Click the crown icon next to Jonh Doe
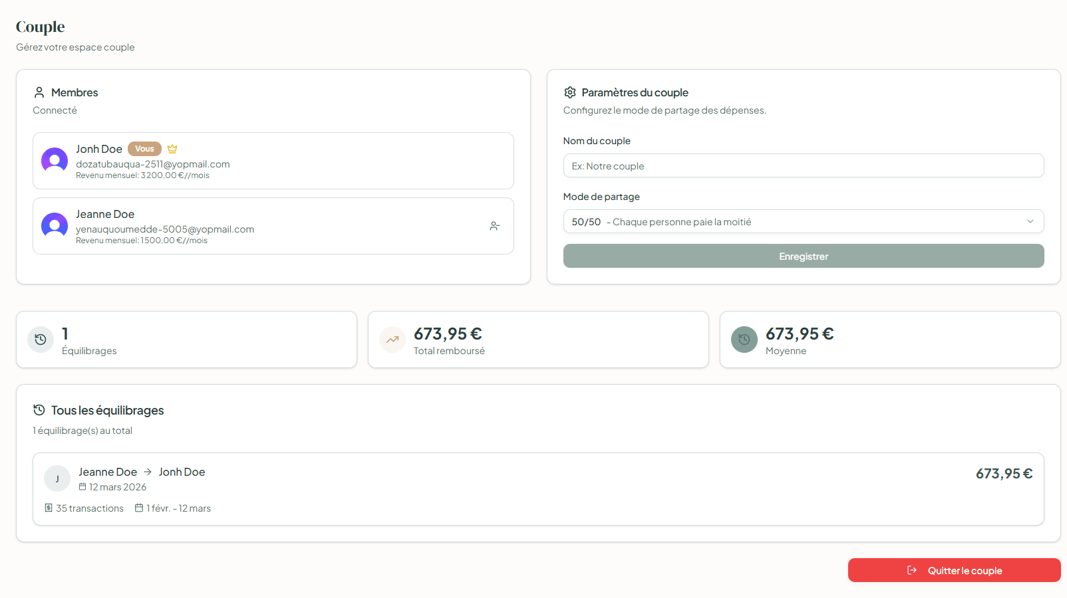Screen dimensions: 1067x598 172,149
